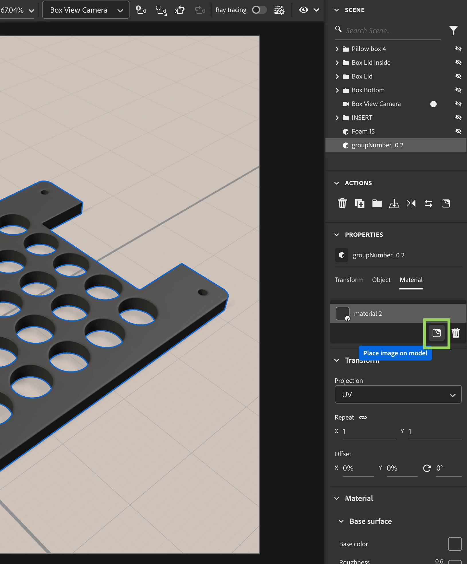
Task: Collapse the Material section
Action: point(337,499)
